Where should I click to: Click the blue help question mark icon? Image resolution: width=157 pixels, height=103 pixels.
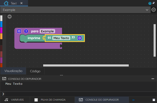pyautogui.click(x=150, y=3)
